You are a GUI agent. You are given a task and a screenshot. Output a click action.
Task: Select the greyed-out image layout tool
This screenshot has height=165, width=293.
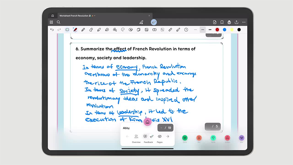[162, 30]
